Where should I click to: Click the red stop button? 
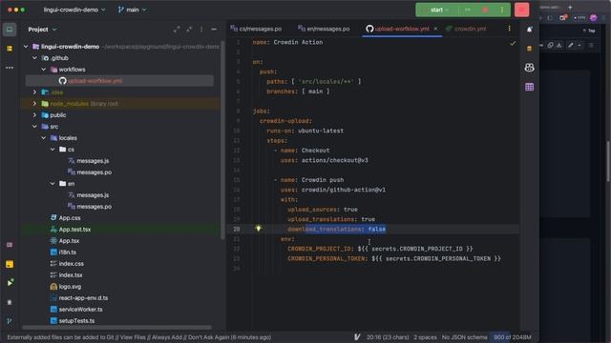coord(522,10)
